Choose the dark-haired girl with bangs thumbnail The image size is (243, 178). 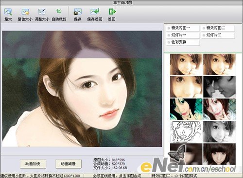coord(220,154)
